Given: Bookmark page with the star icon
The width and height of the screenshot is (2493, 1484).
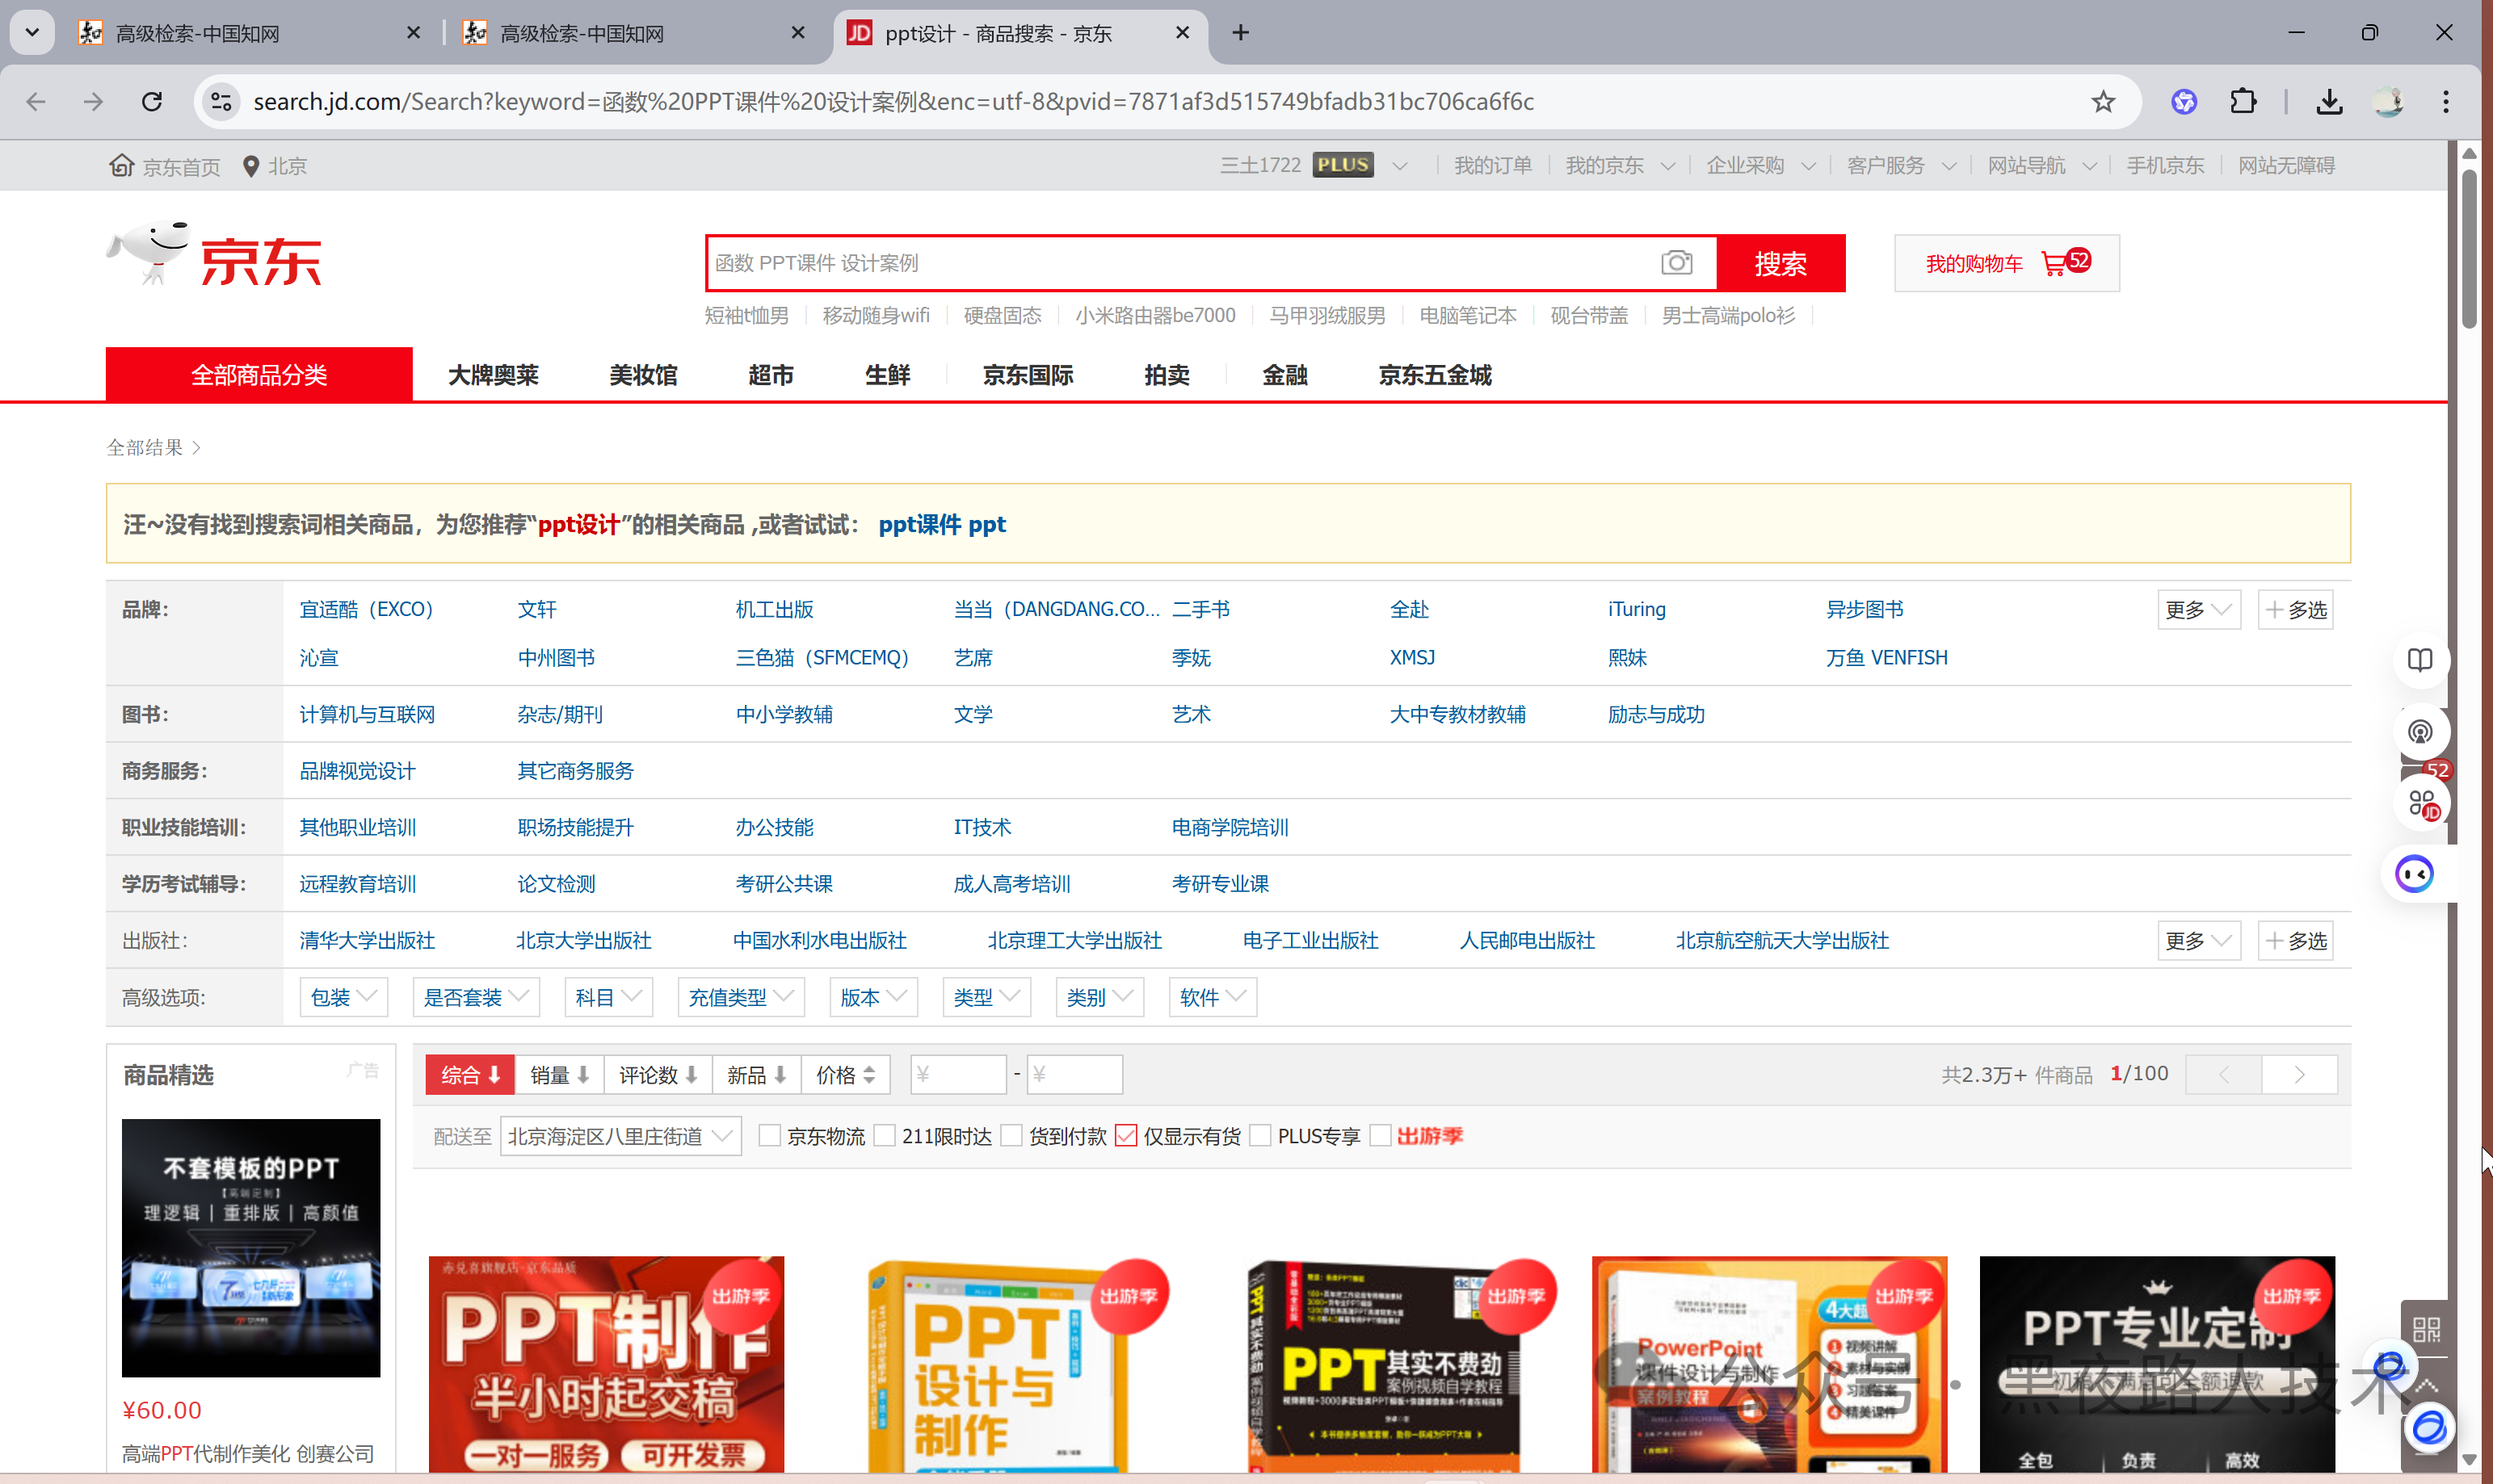Looking at the screenshot, I should point(2103,101).
